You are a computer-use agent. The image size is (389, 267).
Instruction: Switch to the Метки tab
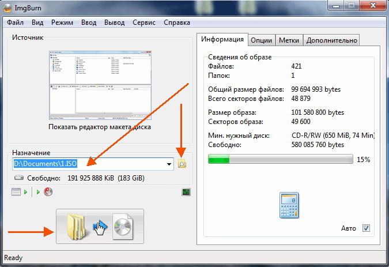click(289, 40)
